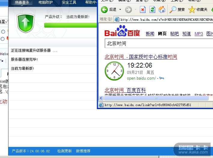Click the small blue bowtie icon after open.baidu.com
The height and width of the screenshot is (158, 213).
(162, 78)
